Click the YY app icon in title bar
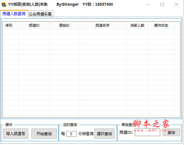This screenshot has width=184, height=145. tap(4, 4)
